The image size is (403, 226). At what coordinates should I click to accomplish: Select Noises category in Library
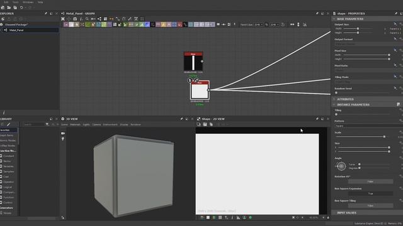click(x=7, y=213)
